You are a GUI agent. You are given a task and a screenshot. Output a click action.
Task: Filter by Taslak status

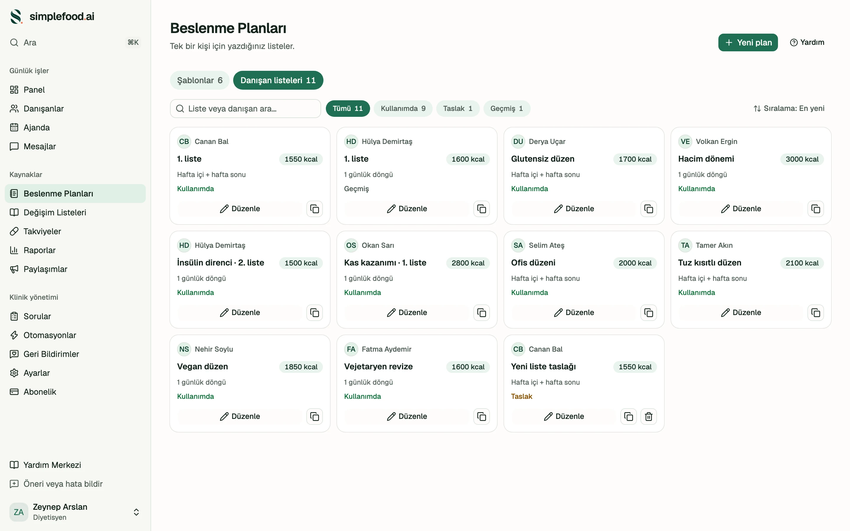tap(458, 109)
